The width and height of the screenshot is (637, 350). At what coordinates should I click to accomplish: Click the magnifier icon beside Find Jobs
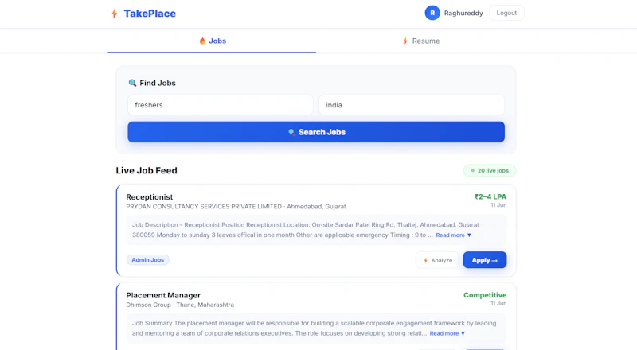[132, 83]
